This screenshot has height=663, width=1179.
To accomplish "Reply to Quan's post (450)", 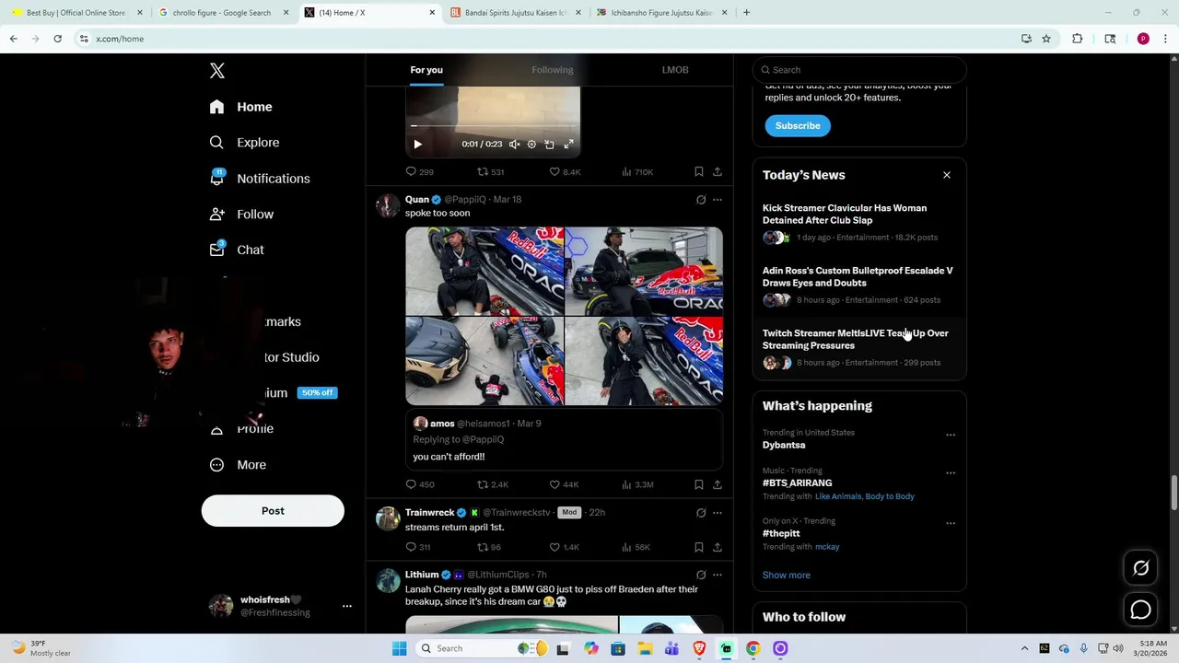I will point(420,485).
